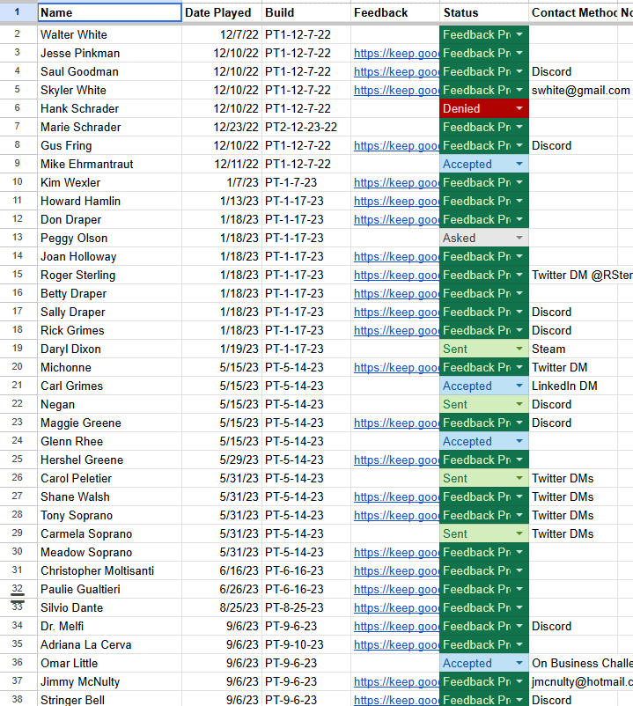Viewport: 633px width, 706px height.
Task: Open Jesse Pinkman's feedback keep.google link
Action: (x=396, y=53)
